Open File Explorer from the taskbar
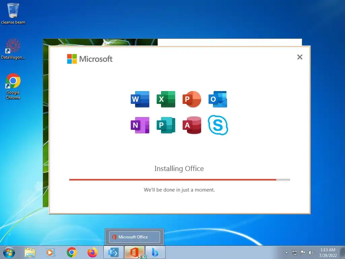Viewport: 345px width, 259px height. click(x=30, y=252)
